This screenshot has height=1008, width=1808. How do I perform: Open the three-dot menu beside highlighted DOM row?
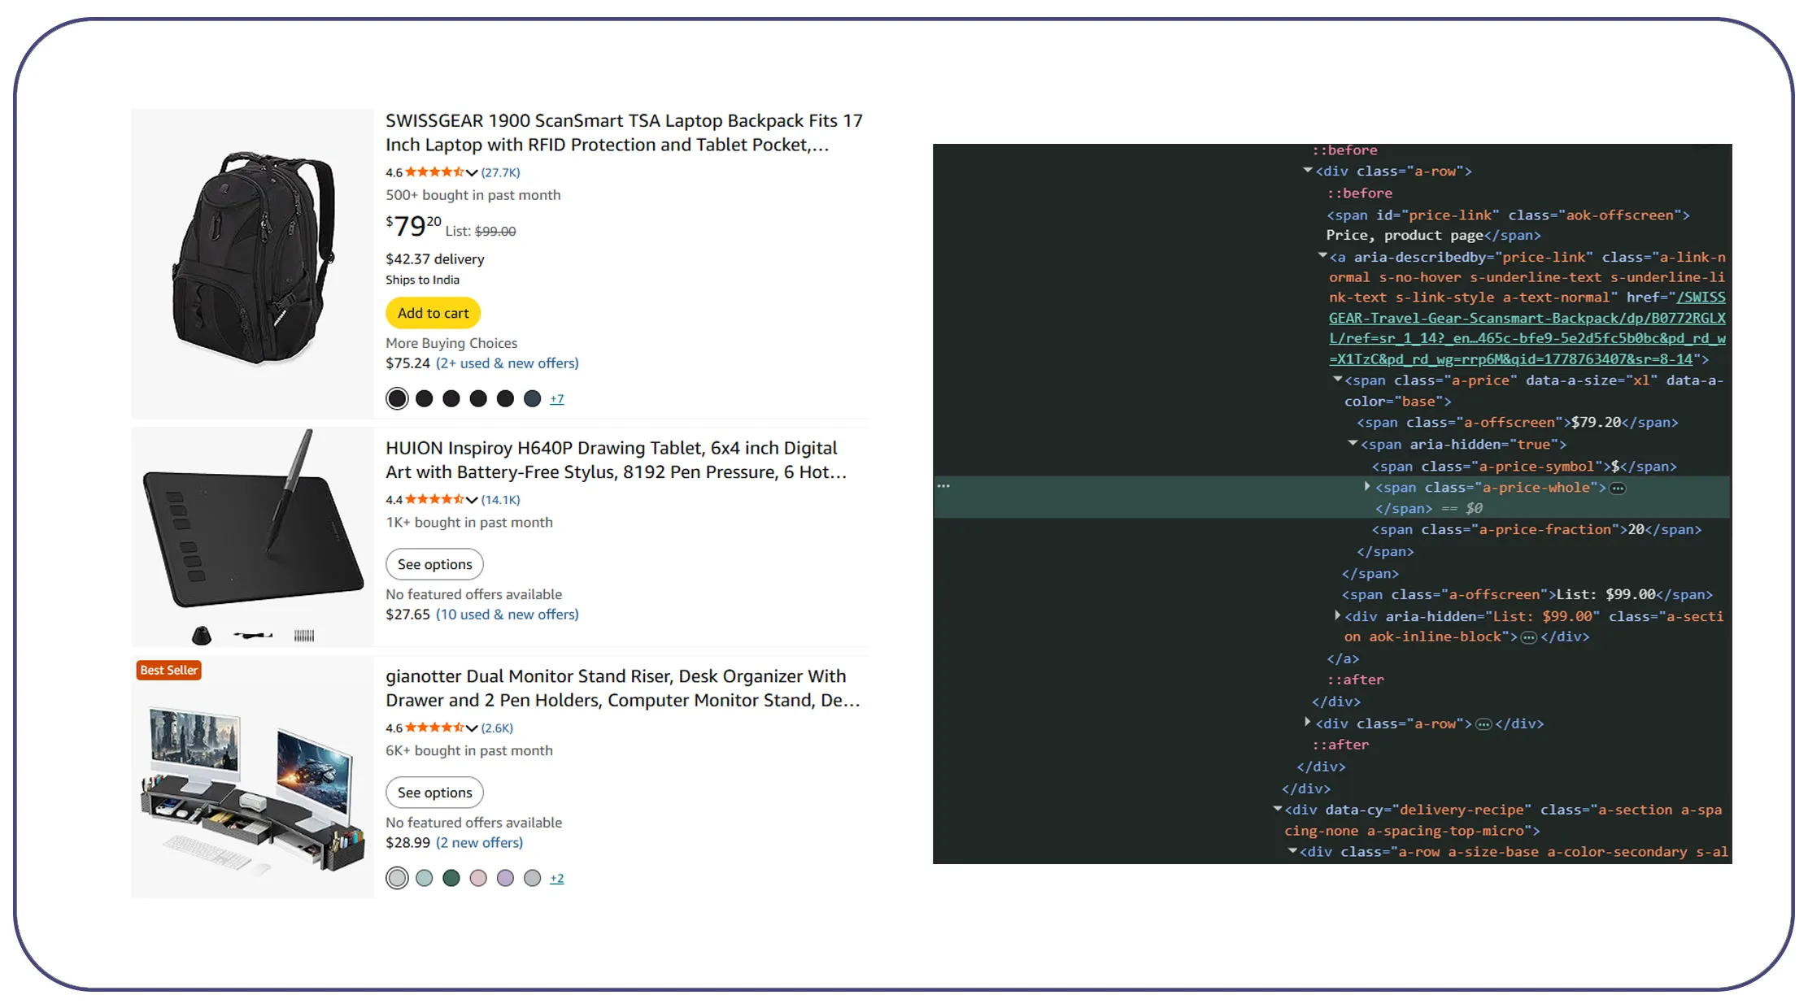(943, 486)
